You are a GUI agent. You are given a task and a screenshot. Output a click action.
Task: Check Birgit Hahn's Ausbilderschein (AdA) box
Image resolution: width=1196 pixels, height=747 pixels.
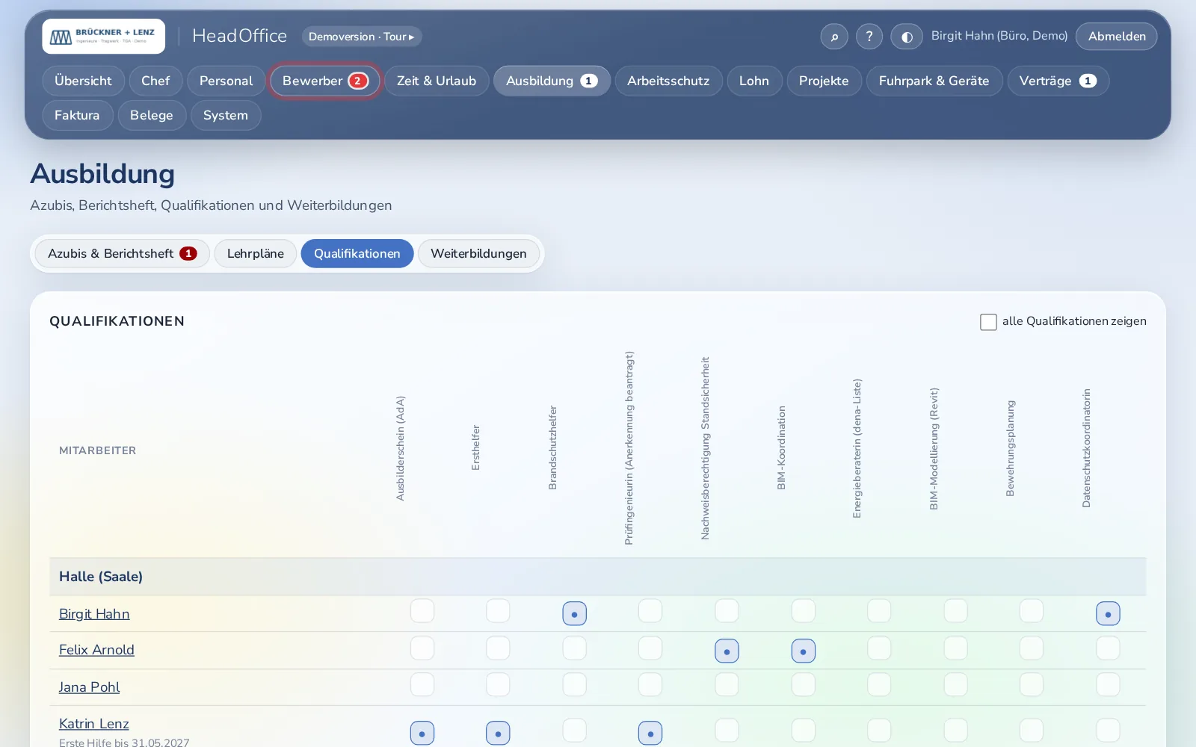pos(422,611)
